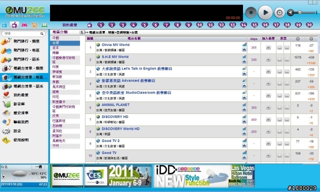
Task: Click the TV icon before favorite hearts
Action: tap(89, 25)
